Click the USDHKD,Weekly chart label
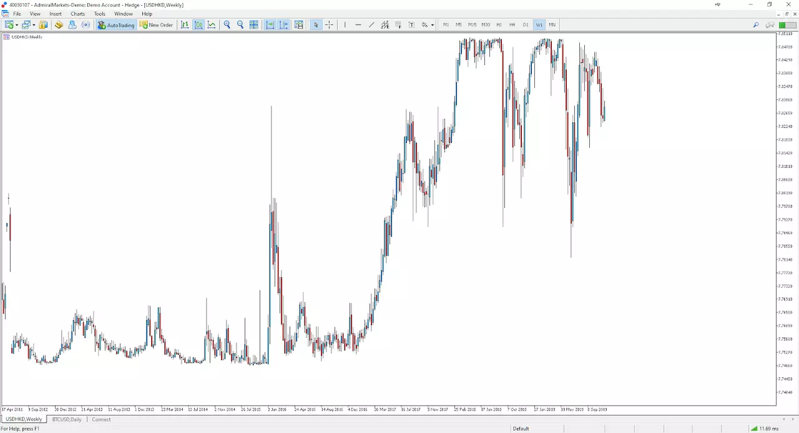This screenshot has height=433, width=799. point(27,37)
